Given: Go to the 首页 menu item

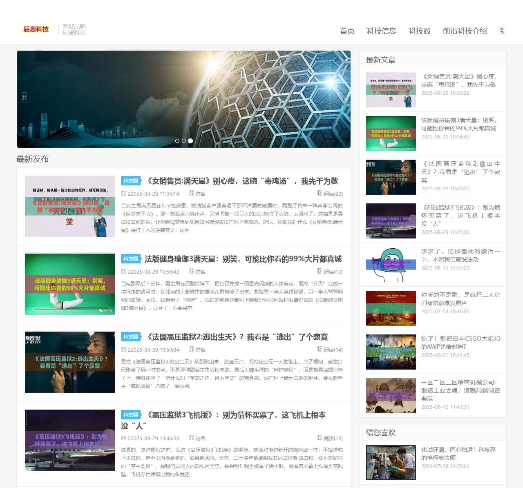Looking at the screenshot, I should 347,31.
